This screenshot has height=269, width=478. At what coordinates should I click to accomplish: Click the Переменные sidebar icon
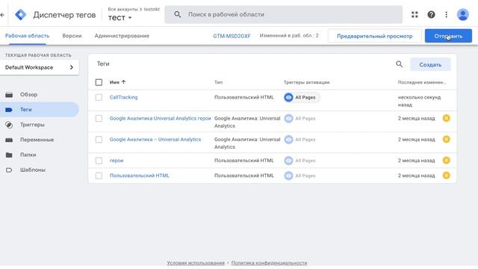tap(9, 140)
